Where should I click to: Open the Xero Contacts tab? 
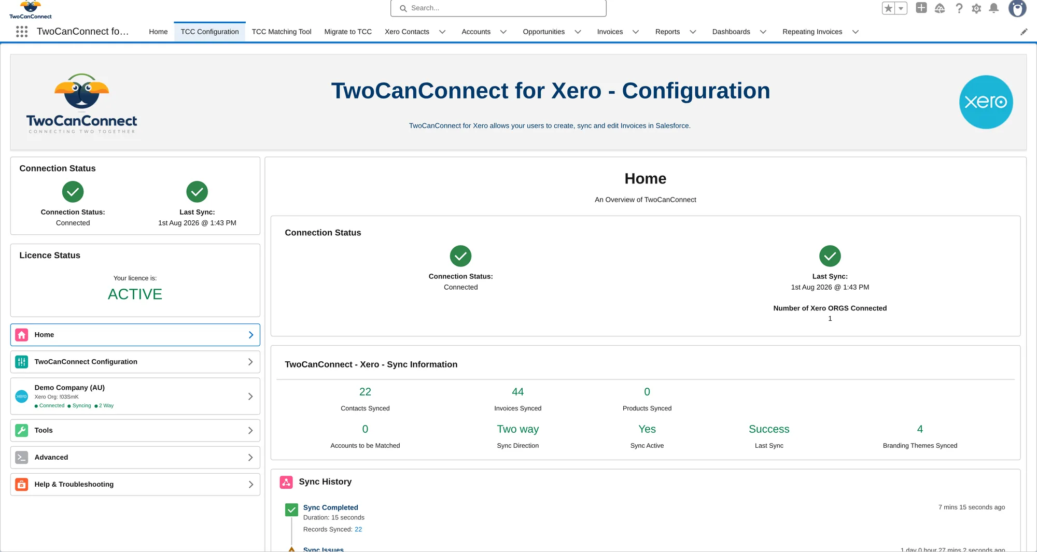click(407, 32)
